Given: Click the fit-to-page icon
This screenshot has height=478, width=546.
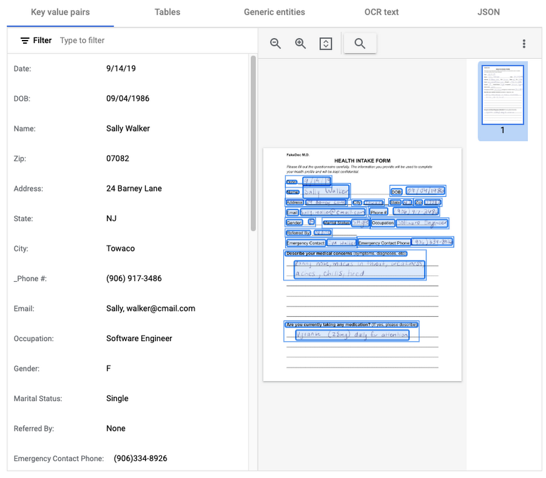Looking at the screenshot, I should click(x=326, y=44).
